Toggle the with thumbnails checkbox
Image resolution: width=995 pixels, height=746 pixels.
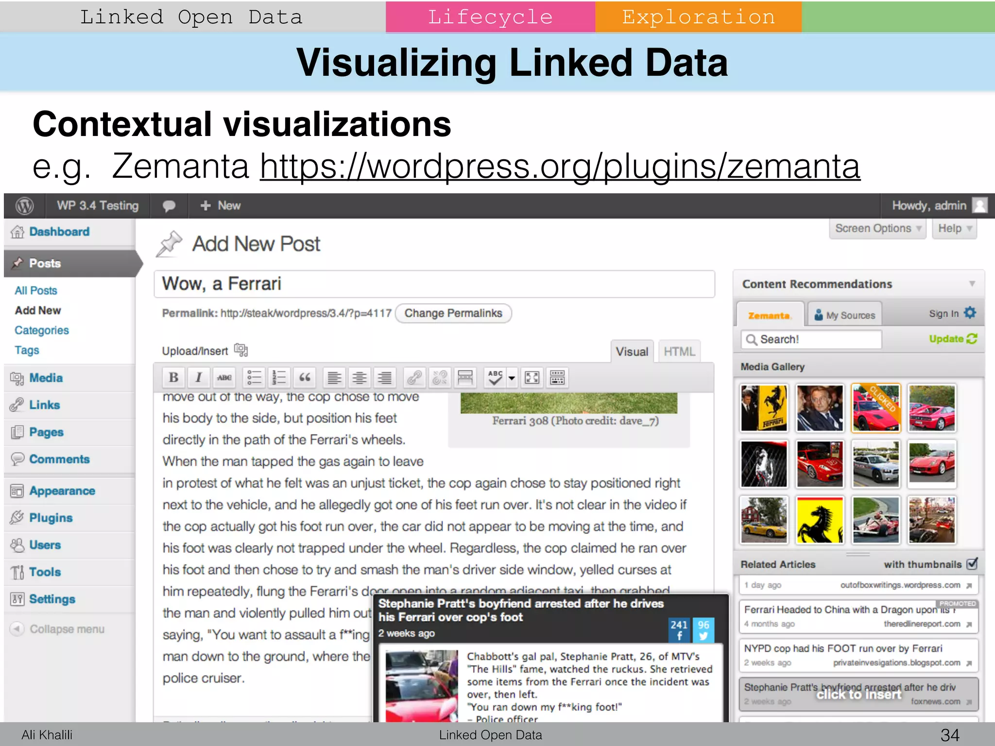(972, 564)
